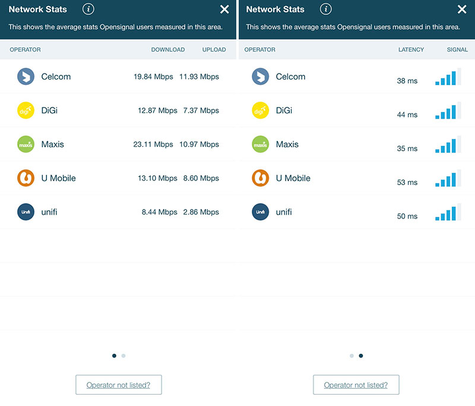Tap unifi logo in download/upload list
This screenshot has width=475, height=406.
[26, 212]
